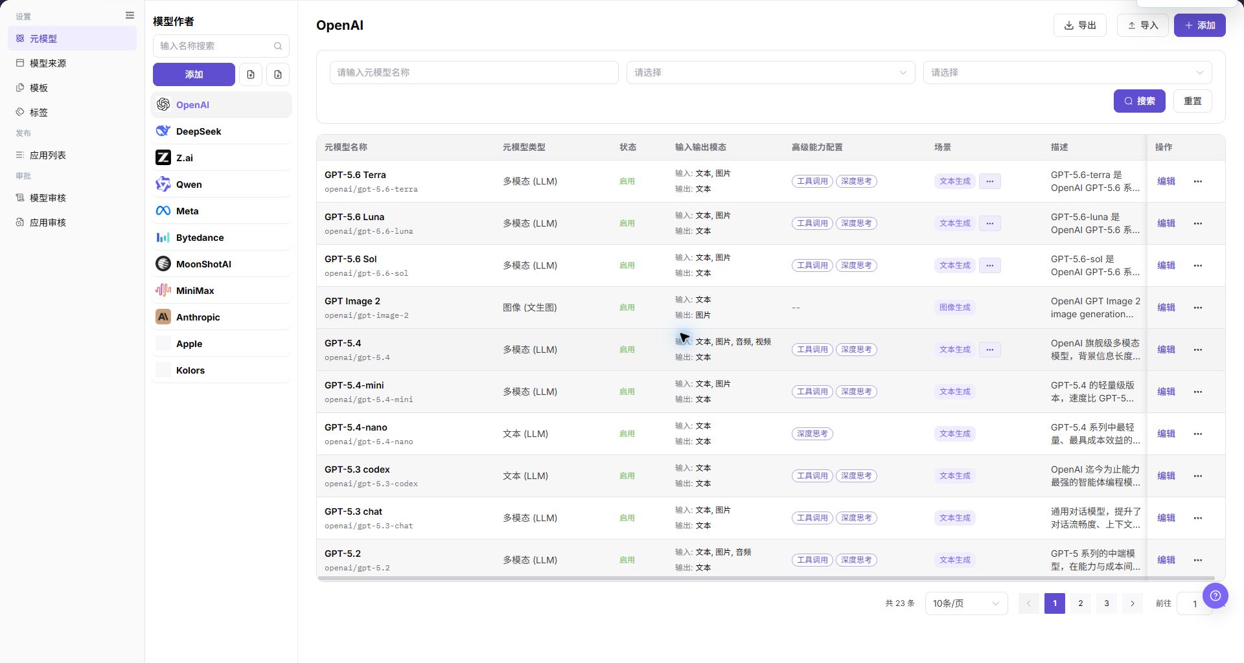Select the MiniMax logo icon
1244x663 pixels.
163,291
